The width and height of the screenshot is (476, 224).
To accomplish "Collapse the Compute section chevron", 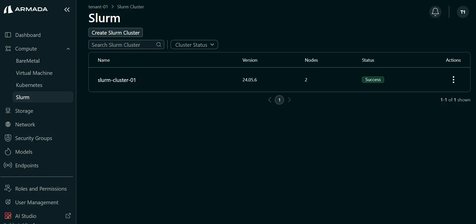I will point(68,49).
